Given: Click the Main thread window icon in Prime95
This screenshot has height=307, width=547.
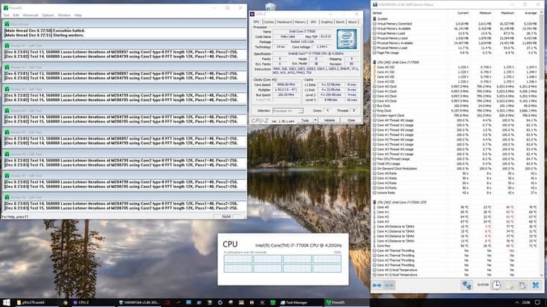Looking at the screenshot, I should [7, 24].
